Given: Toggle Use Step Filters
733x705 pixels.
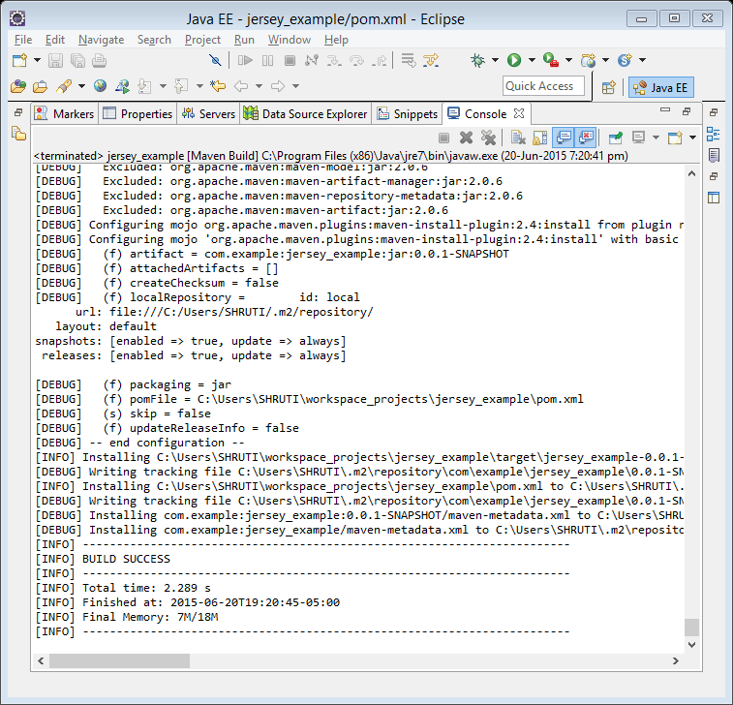Looking at the screenshot, I should click(431, 60).
